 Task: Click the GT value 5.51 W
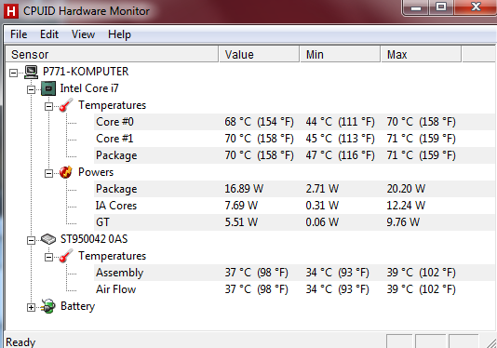point(241,222)
